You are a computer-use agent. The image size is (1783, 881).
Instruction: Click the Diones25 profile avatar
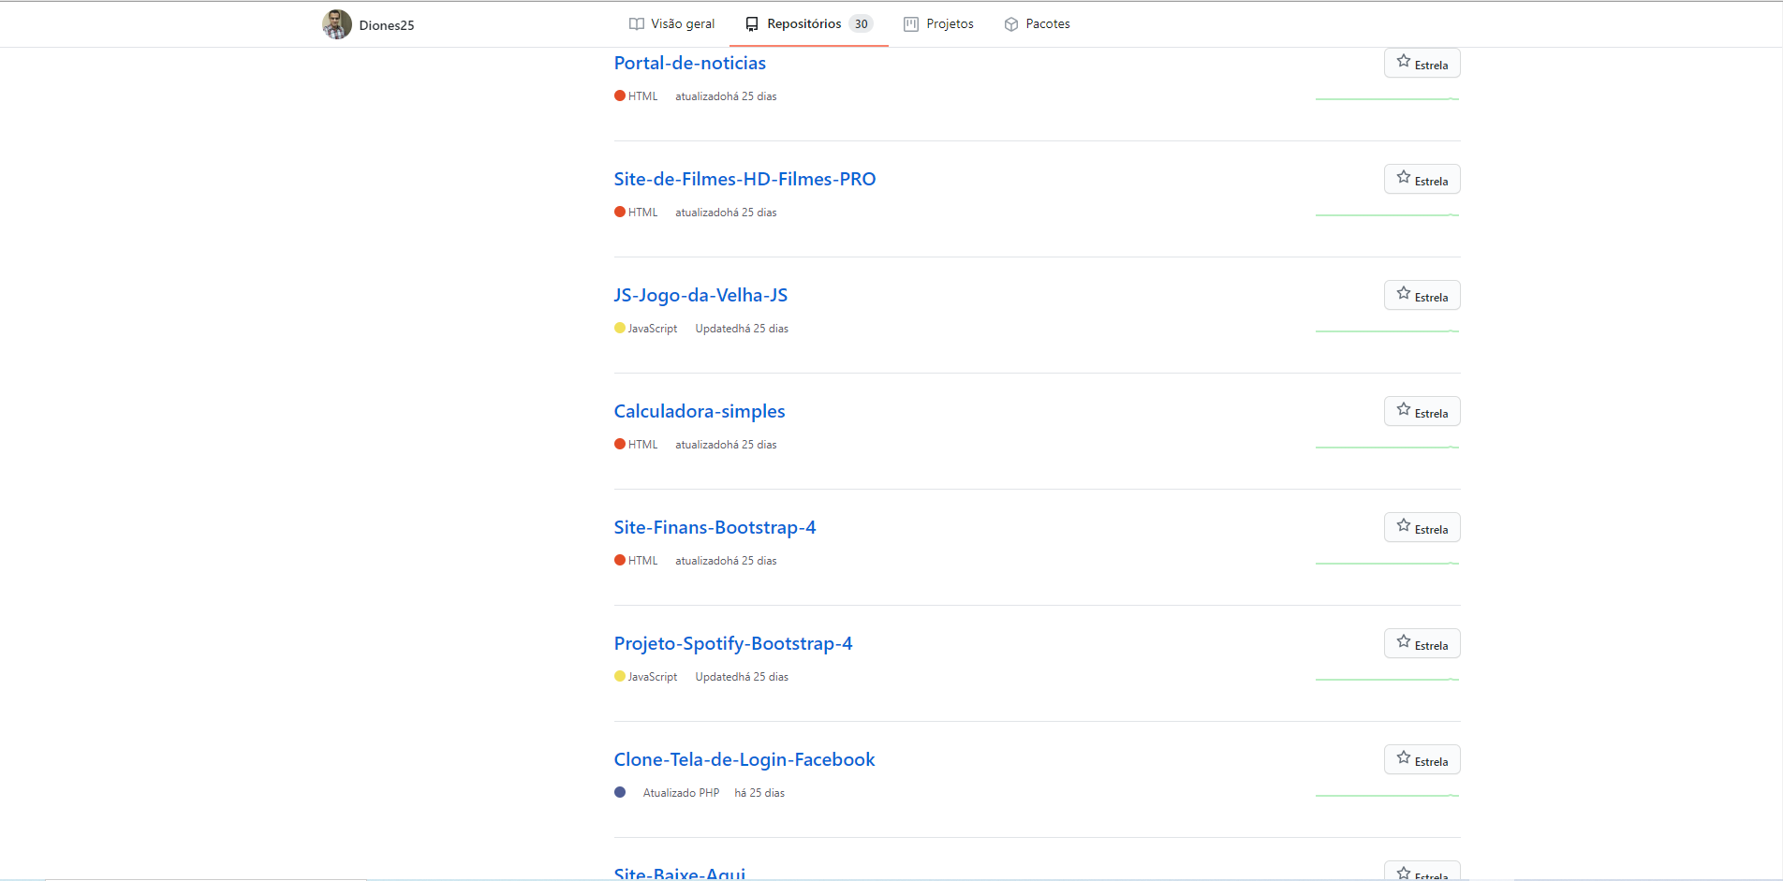(x=336, y=24)
